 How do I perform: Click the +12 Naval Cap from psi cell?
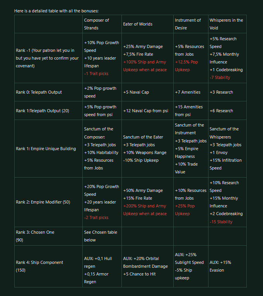click(146, 111)
